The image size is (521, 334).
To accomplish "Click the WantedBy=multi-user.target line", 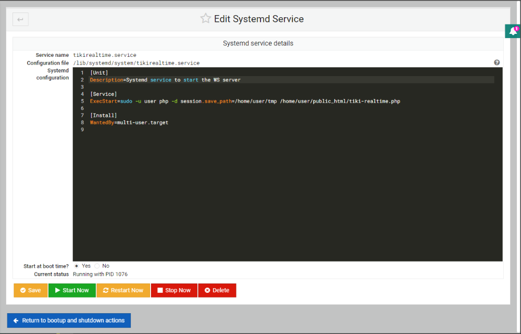I will tap(129, 122).
